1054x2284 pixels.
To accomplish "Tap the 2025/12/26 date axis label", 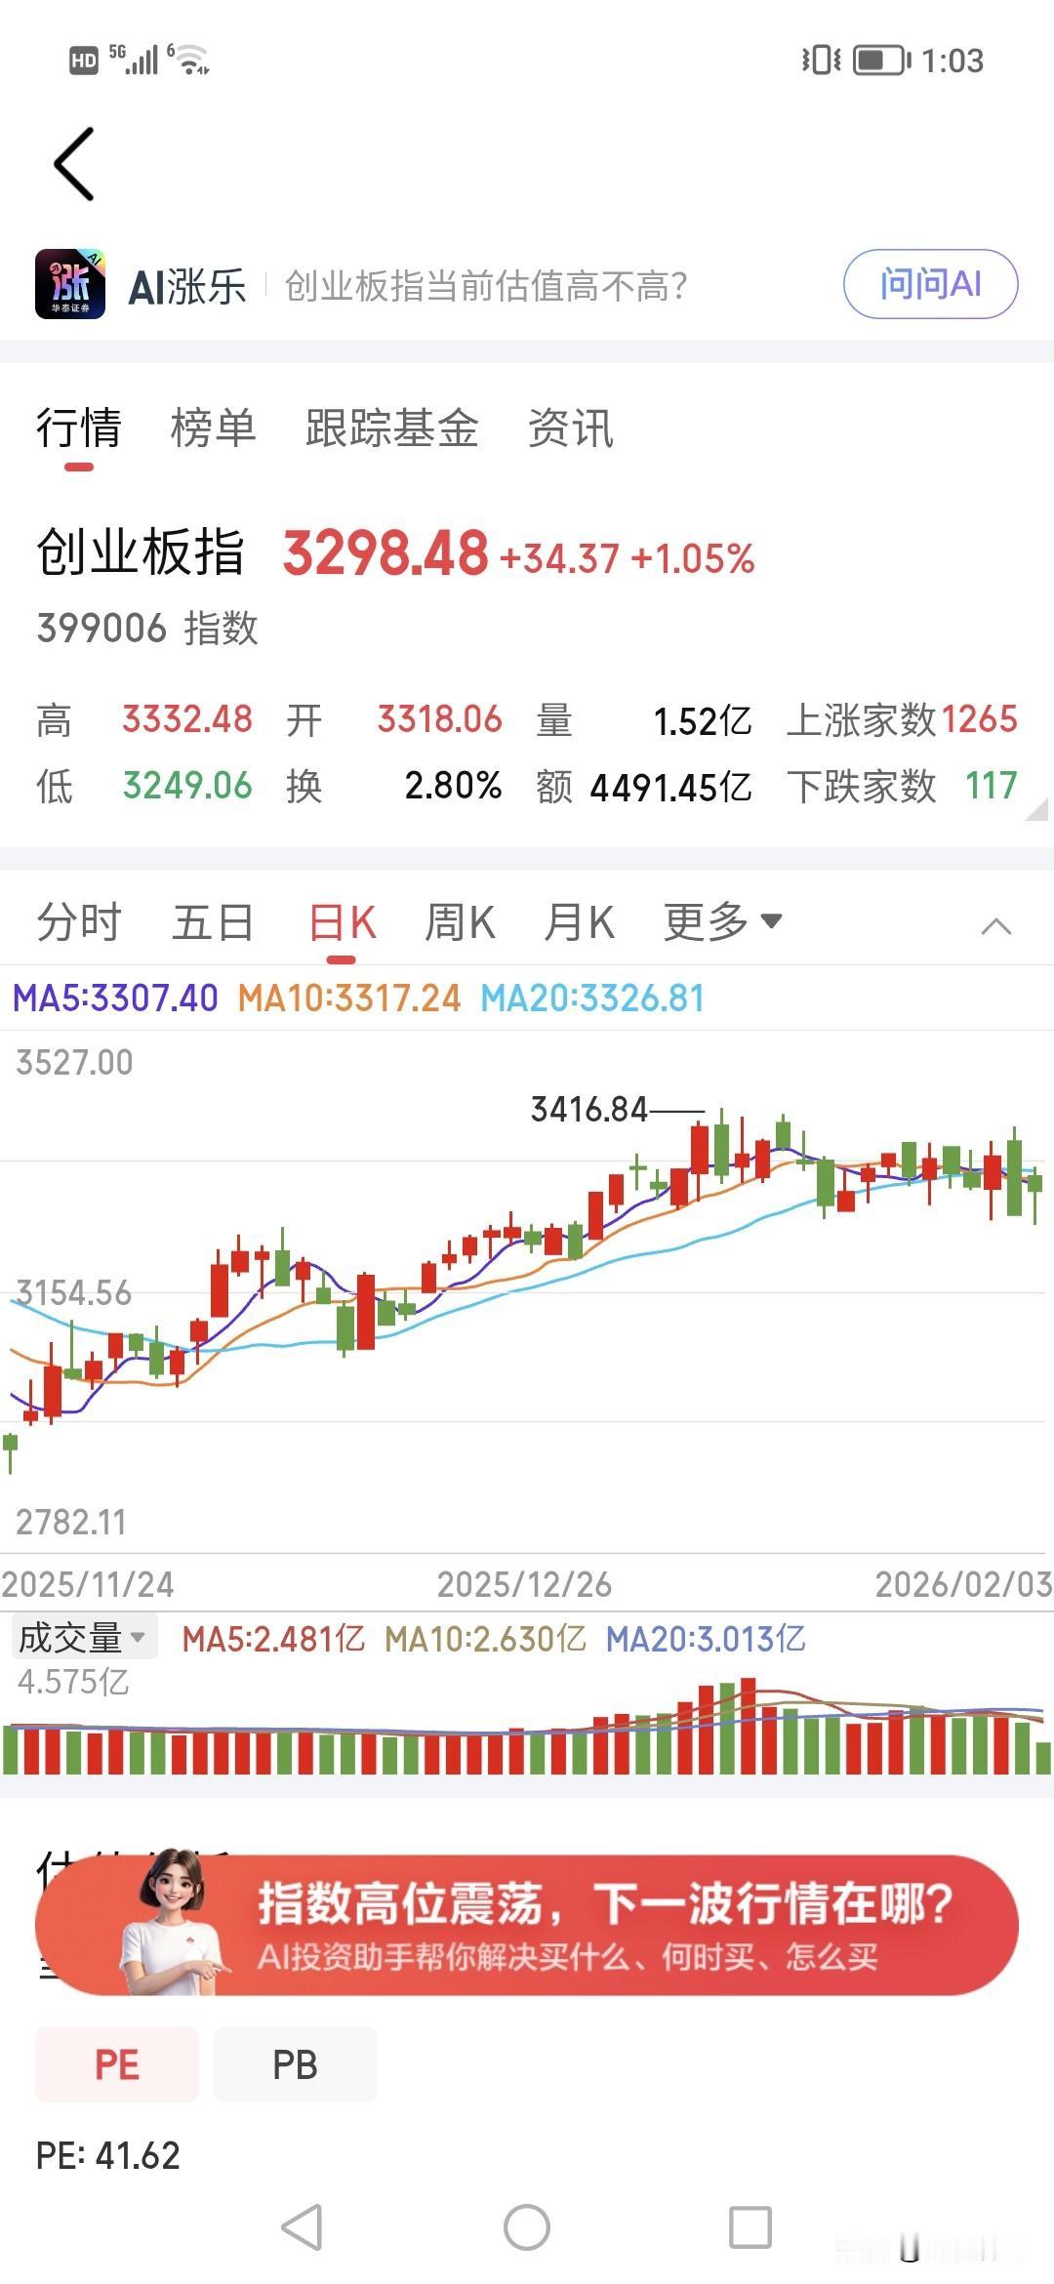I will 524,1583.
